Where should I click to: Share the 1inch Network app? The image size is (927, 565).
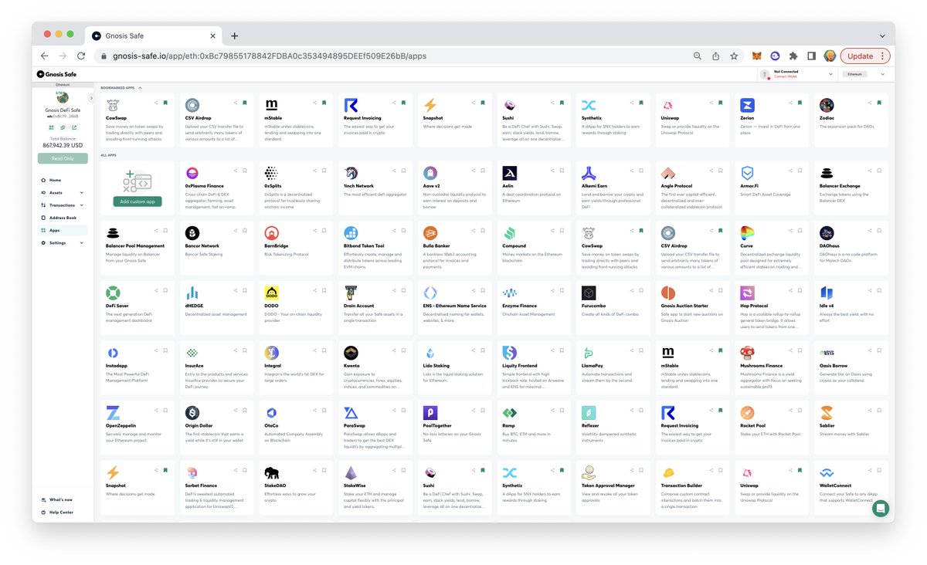393,171
